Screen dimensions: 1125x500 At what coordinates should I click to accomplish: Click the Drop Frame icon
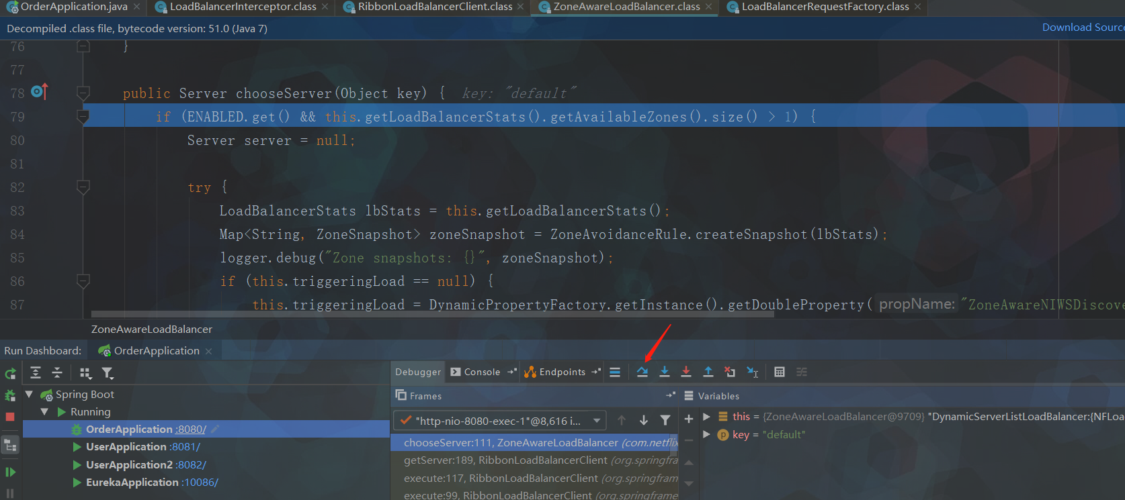pos(730,372)
